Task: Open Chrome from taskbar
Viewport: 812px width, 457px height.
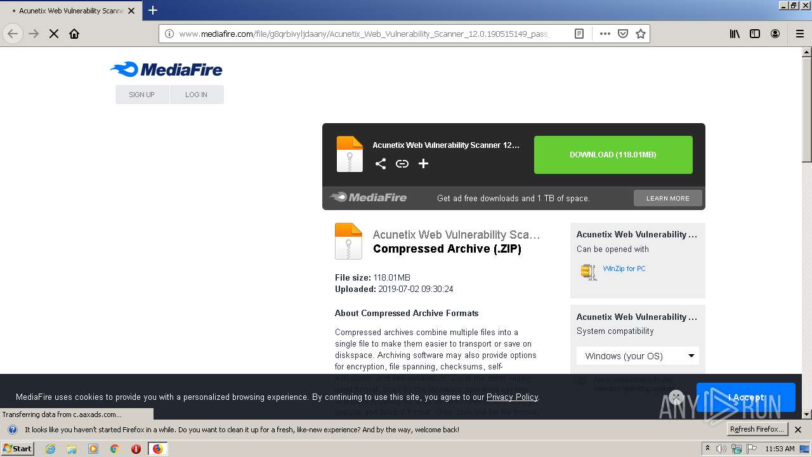Action: click(115, 449)
